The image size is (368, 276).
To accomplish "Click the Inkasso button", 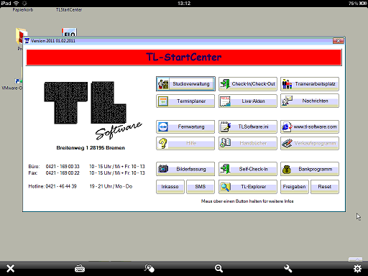I will coord(170,187).
